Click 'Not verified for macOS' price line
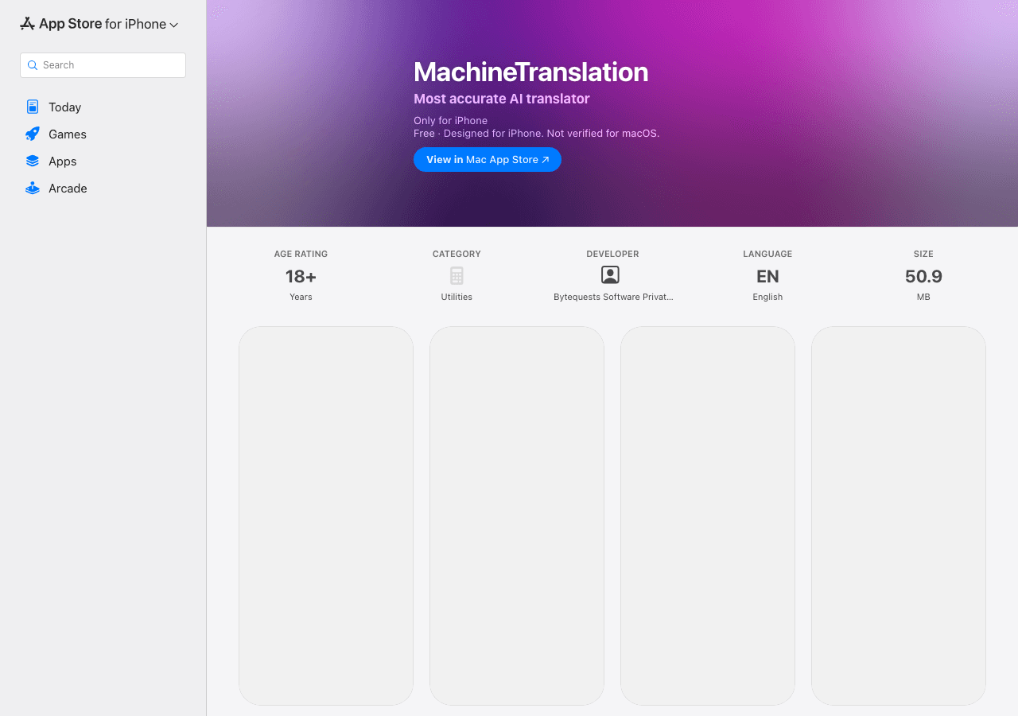The image size is (1018, 716). point(536,134)
